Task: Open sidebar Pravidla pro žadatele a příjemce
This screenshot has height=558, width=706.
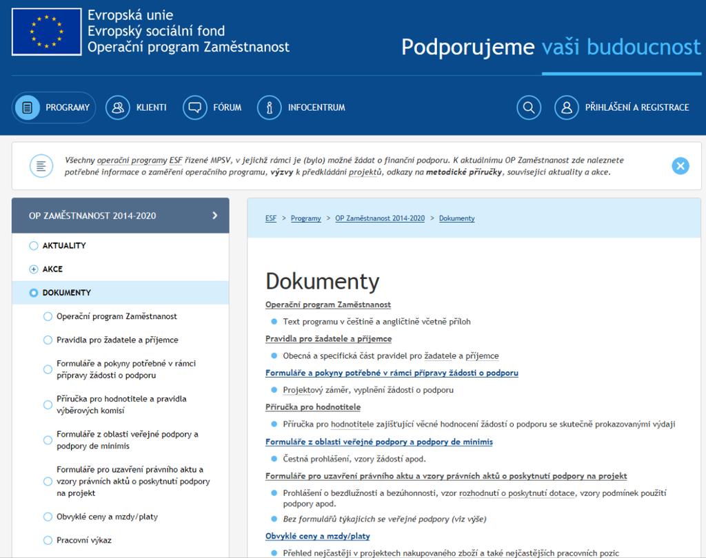Action: click(117, 340)
